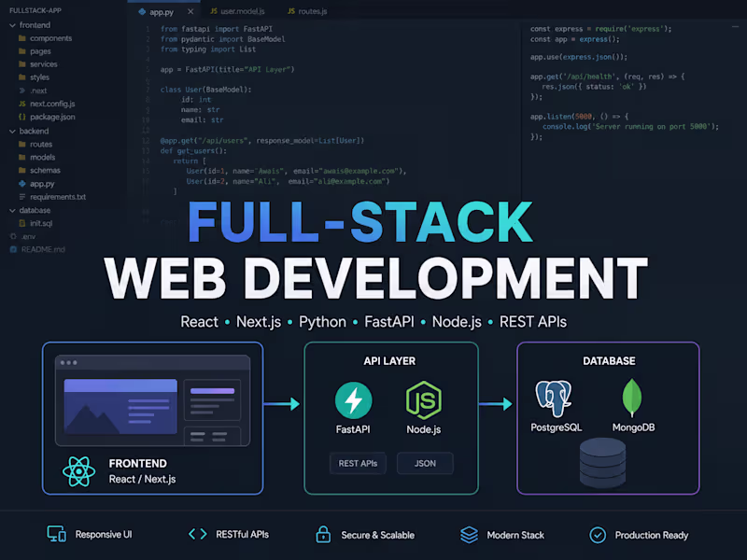Collapse the database folder chevron

pyautogui.click(x=12, y=211)
